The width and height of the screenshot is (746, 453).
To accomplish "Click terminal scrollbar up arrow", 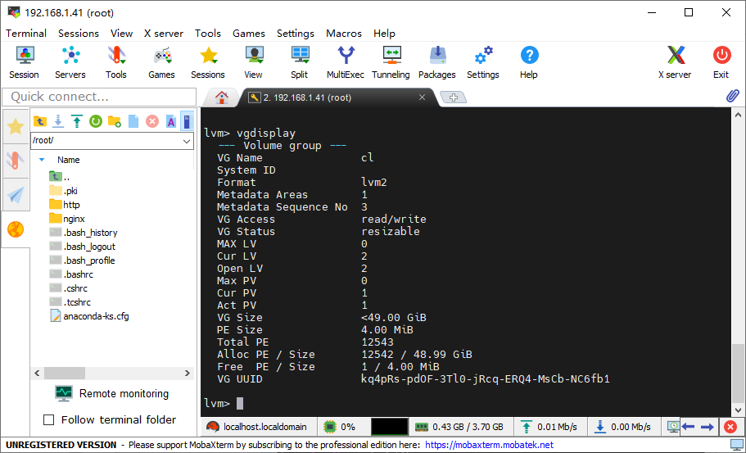I will 738,115.
